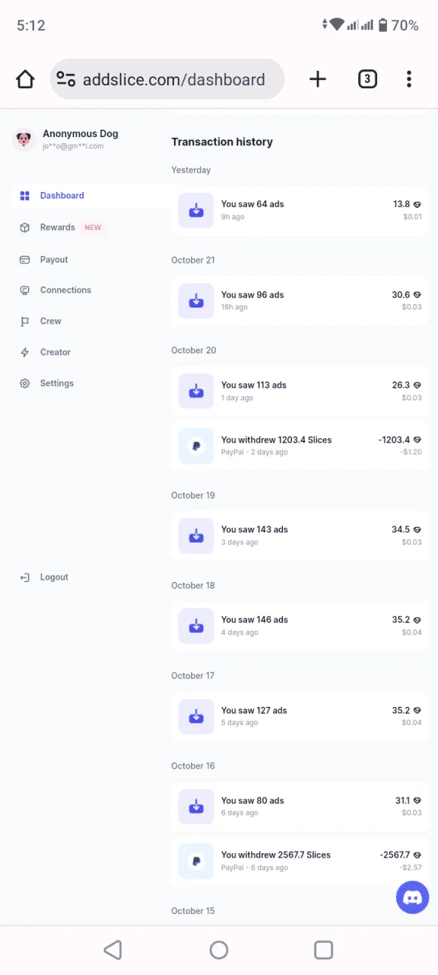Click the Anonymous Dog avatar
This screenshot has width=438, height=975.
point(24,139)
